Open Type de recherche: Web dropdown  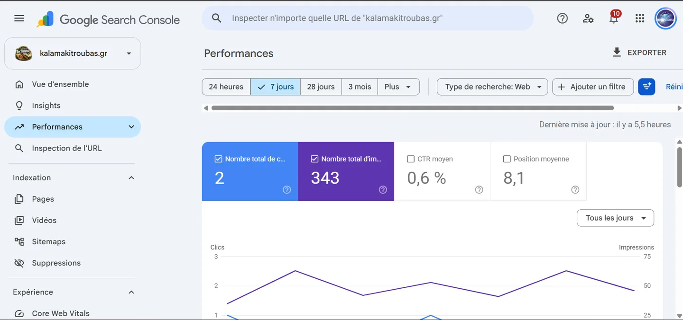pyautogui.click(x=492, y=87)
